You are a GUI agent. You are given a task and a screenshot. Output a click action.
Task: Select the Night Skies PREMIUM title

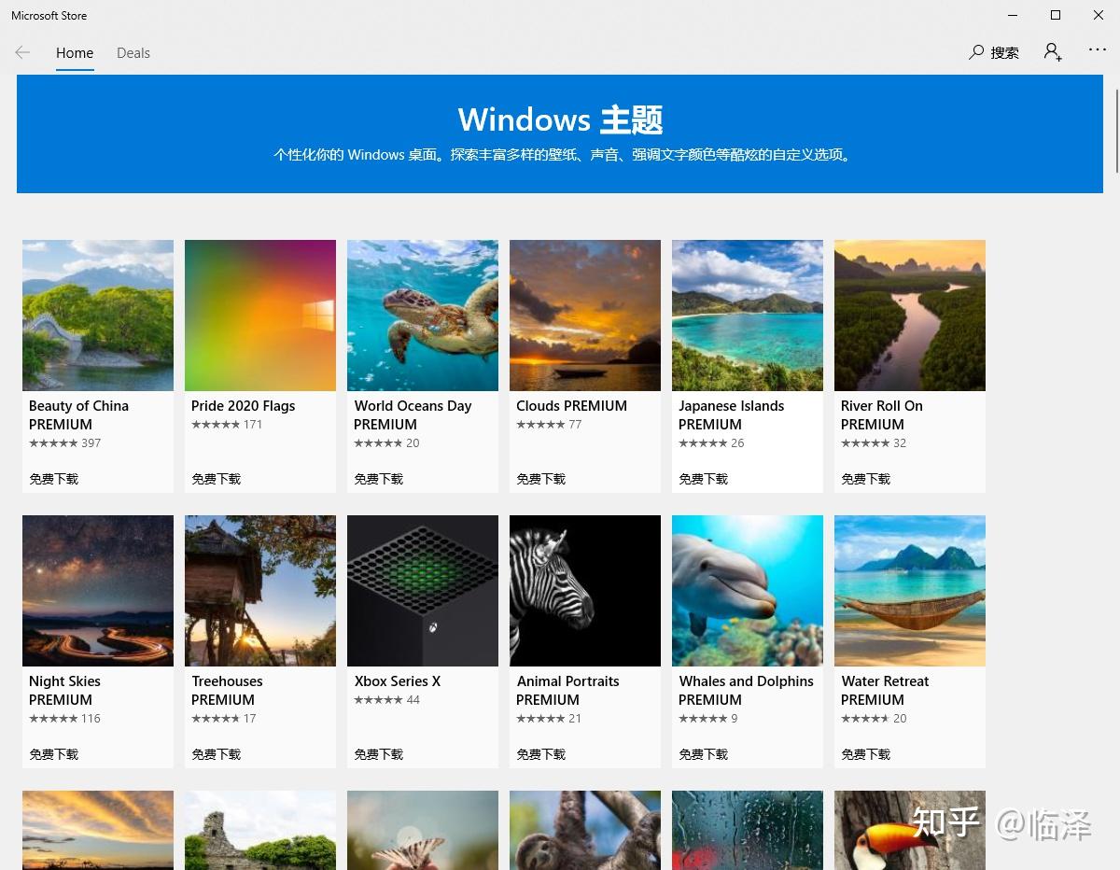click(64, 690)
